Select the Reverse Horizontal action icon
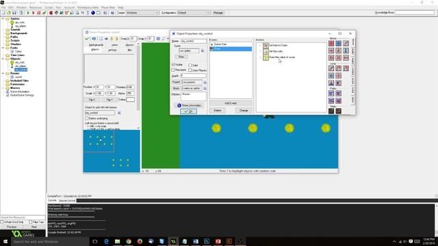Screen dimensions: 438x246 coord(331,57)
